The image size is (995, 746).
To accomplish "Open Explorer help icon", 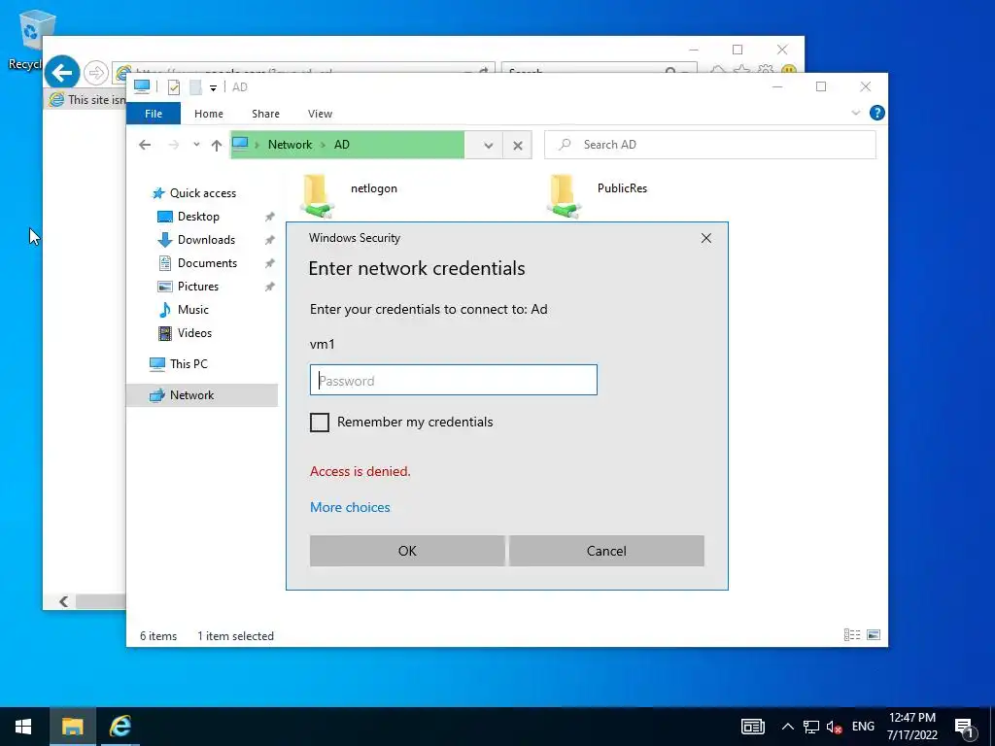I will pyautogui.click(x=877, y=113).
